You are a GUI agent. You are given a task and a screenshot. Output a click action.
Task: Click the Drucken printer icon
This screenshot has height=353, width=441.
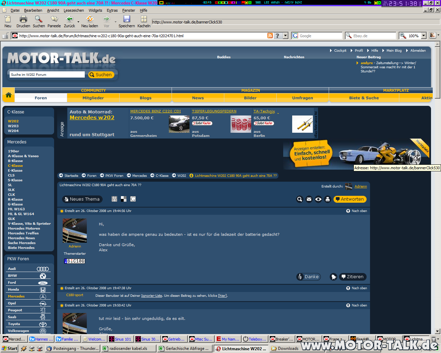[23, 19]
